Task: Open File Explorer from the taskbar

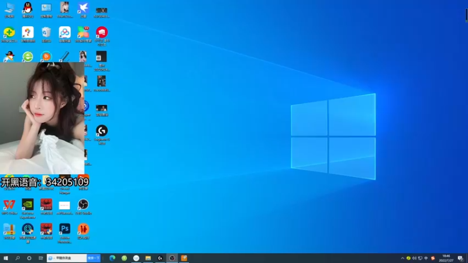Action: point(148,258)
